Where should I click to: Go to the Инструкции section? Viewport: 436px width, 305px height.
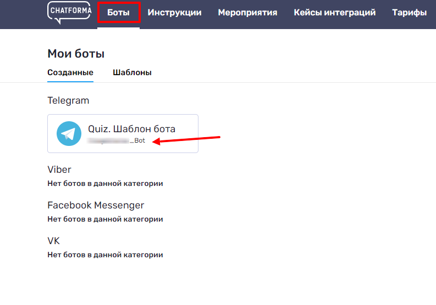[x=174, y=13]
